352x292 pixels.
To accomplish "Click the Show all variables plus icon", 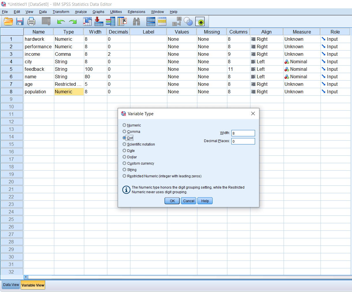I will 200,22.
